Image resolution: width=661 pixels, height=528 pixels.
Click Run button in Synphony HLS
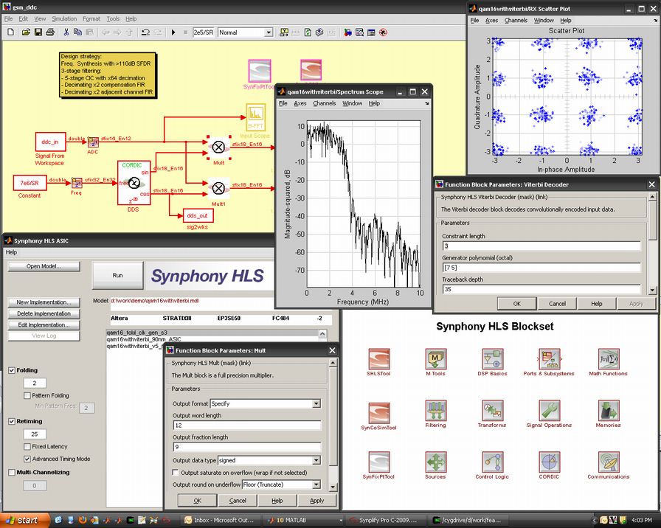(117, 275)
